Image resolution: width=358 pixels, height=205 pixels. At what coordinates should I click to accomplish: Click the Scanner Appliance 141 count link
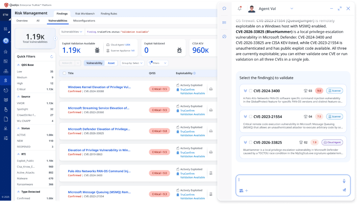[132, 51]
